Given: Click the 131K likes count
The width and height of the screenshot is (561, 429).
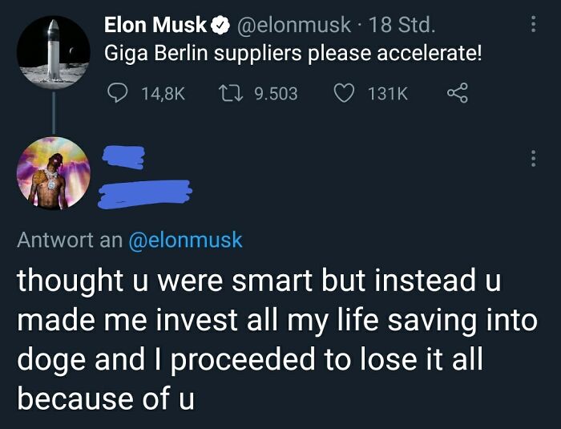Looking at the screenshot, I should coord(388,94).
